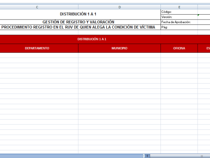Select column C header
Image resolution: width=210 pixels, height=158 pixels.
click(37, 7)
